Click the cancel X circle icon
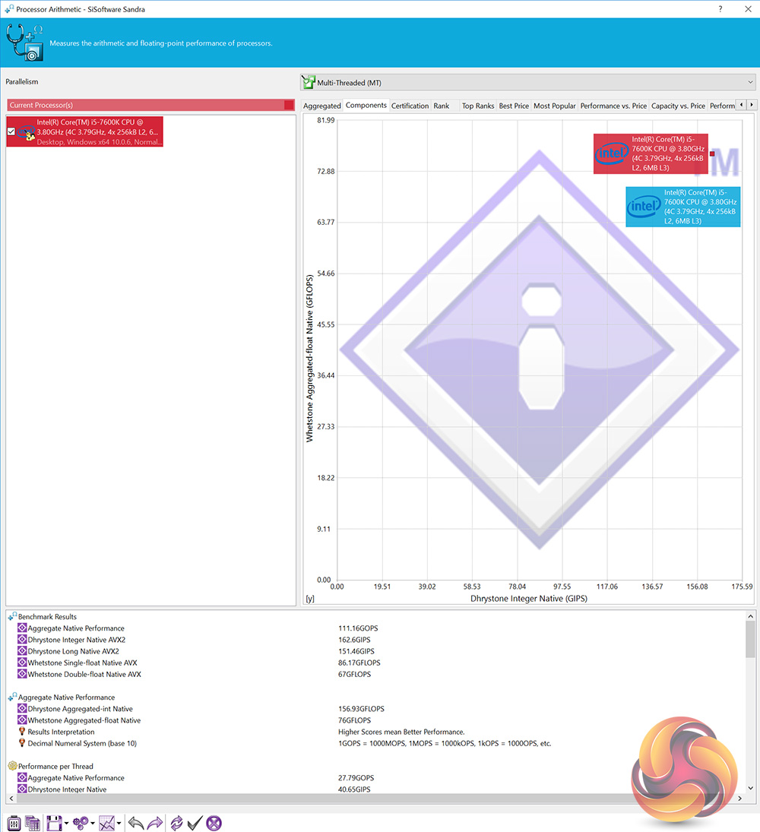Screen dimensions: 760x832 [x=214, y=823]
